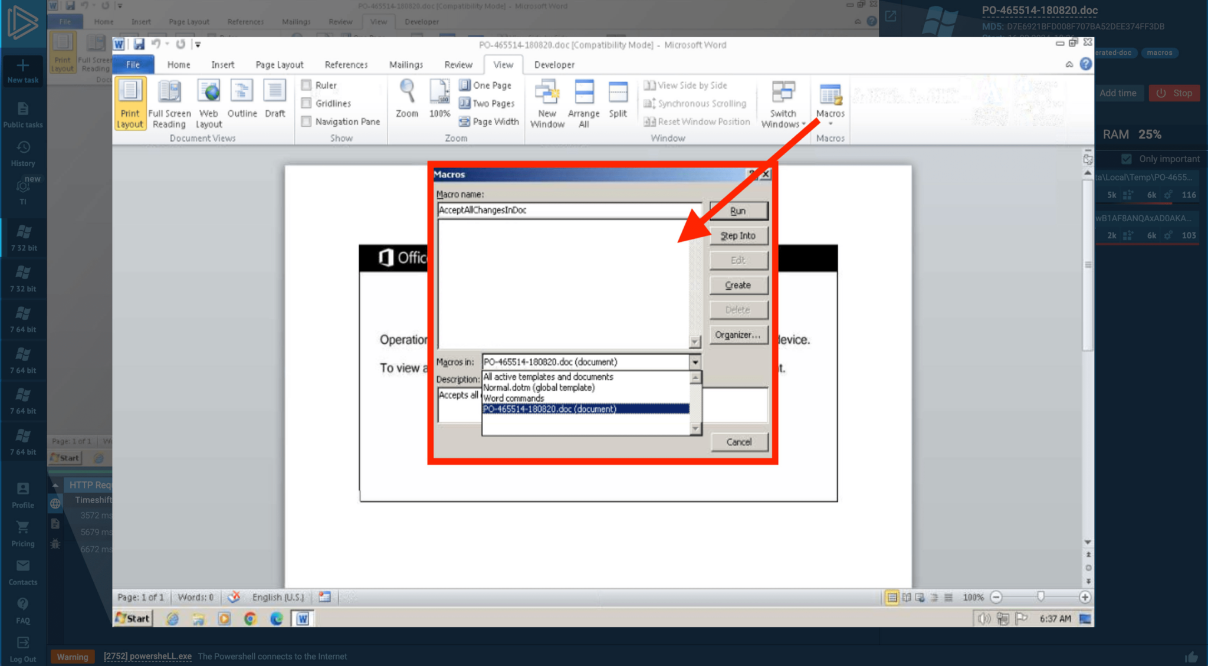The image size is (1208, 666).
Task: Toggle the Gridlines checkbox
Action: click(306, 103)
